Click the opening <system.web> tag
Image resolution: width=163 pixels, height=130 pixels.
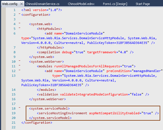pyautogui.click(x=41, y=24)
